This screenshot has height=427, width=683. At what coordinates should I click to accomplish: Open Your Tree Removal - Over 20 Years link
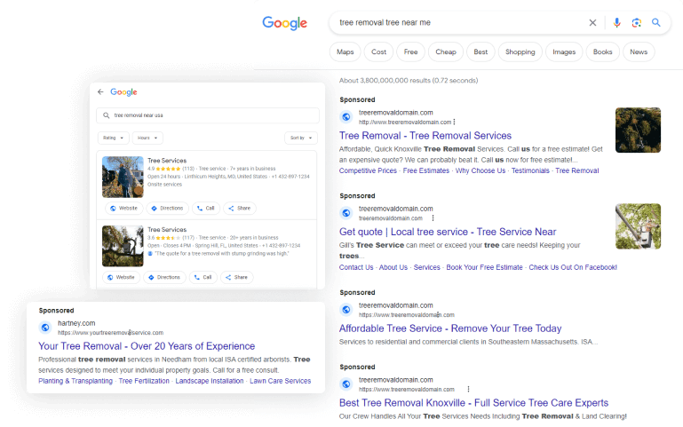[x=147, y=346]
